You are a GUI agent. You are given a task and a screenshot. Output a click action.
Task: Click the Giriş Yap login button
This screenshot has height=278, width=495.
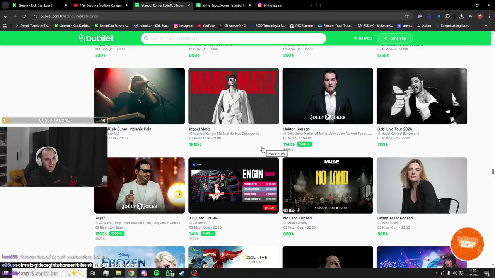[395, 38]
